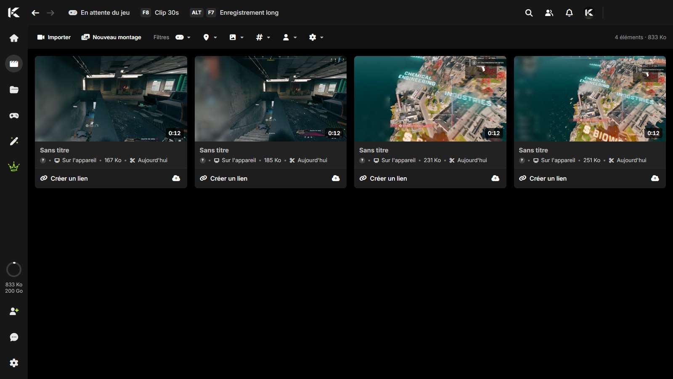The width and height of the screenshot is (673, 379).
Task: Open the Home page in sidebar
Action: 14,38
